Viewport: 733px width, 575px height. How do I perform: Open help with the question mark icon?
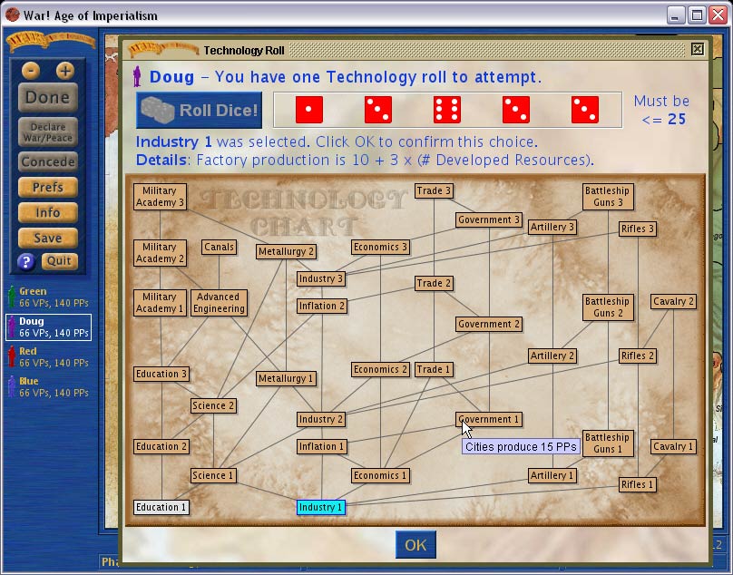point(26,262)
